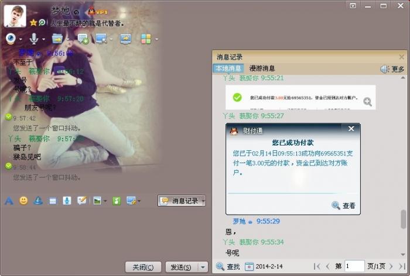
Task: Switch to the 本地消息 tab
Action: tap(228, 68)
